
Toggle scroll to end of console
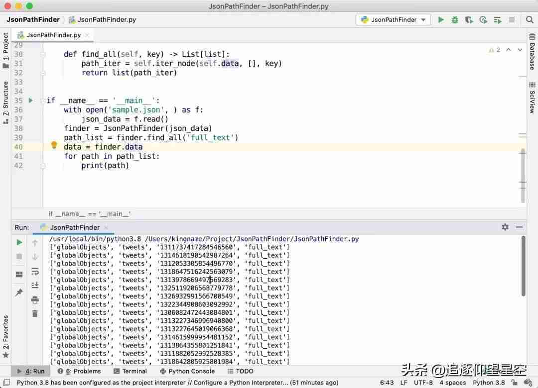pyautogui.click(x=35, y=285)
